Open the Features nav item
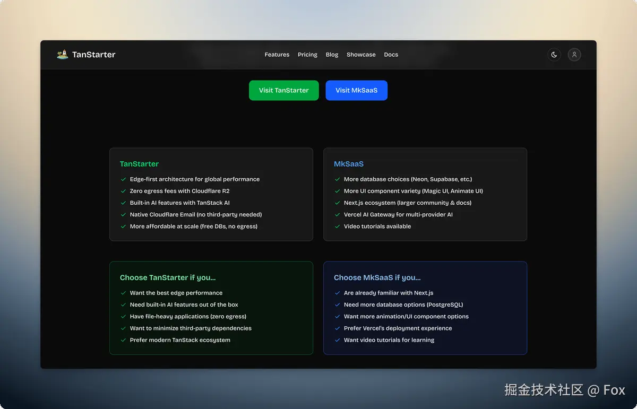Viewport: 637px width, 409px height. coord(277,55)
